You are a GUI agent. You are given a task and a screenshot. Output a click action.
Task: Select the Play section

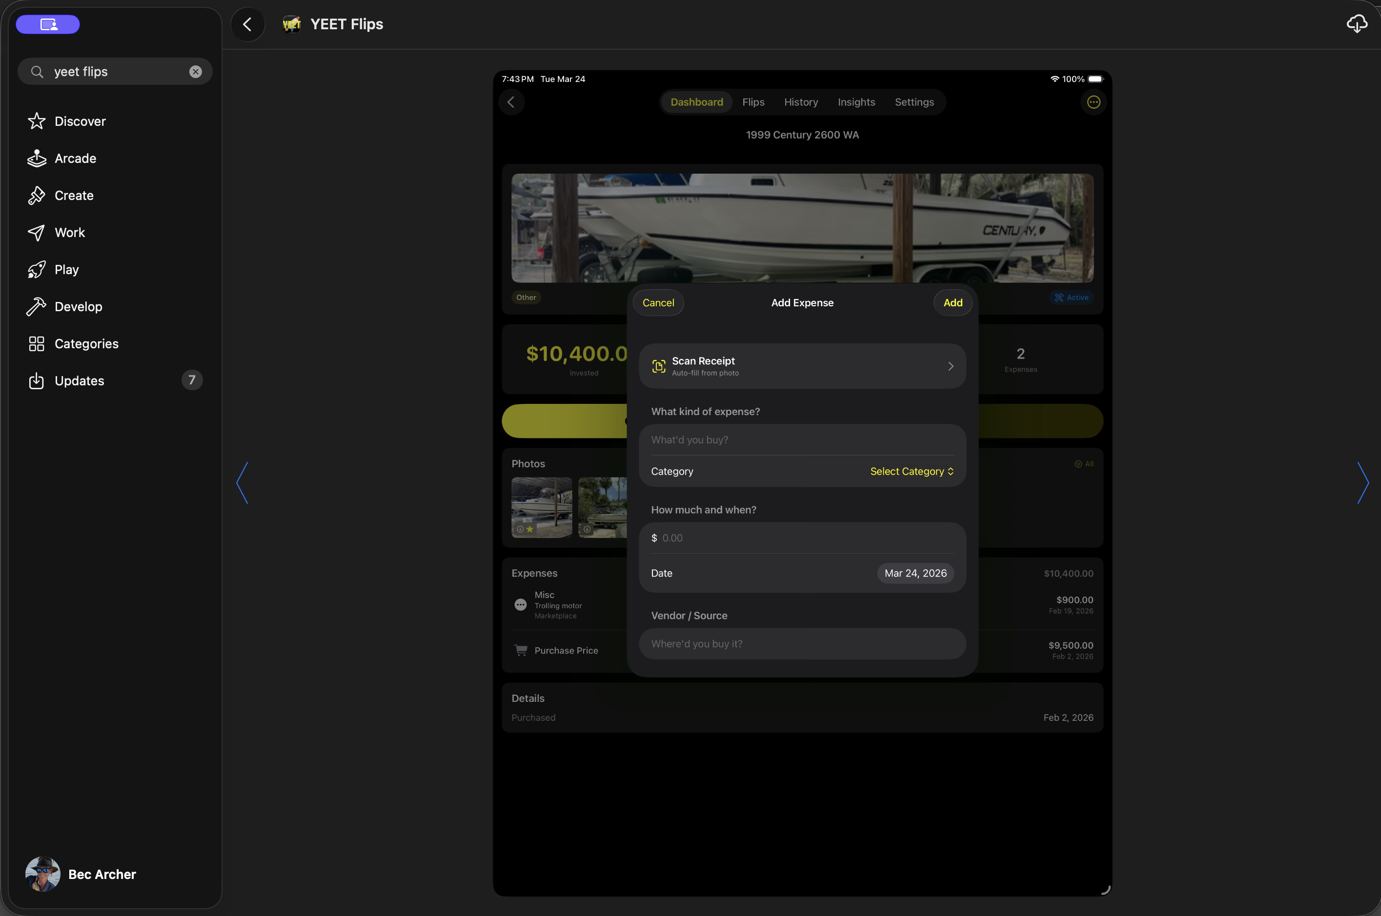[x=115, y=269]
